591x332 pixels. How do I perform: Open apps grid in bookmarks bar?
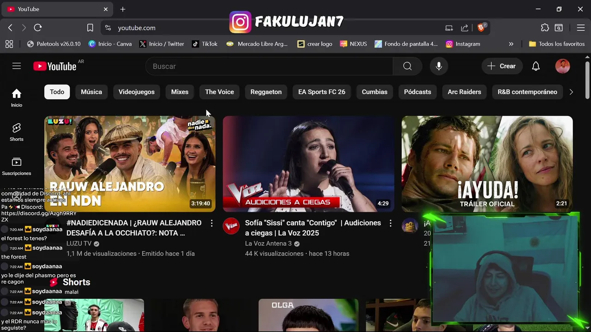coord(9,44)
